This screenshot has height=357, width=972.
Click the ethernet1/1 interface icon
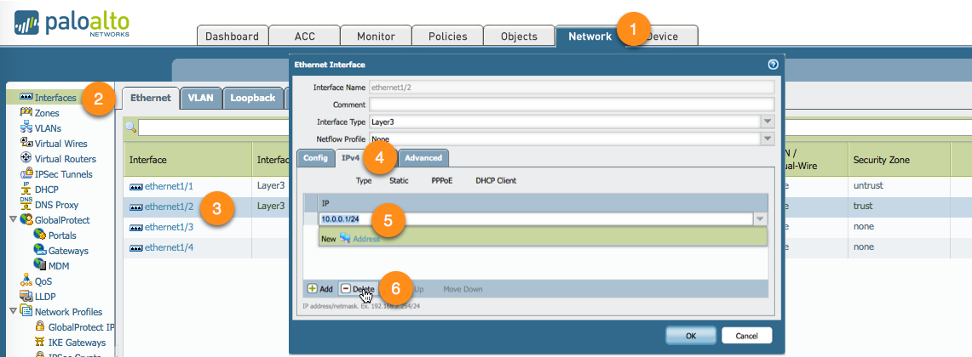[135, 186]
